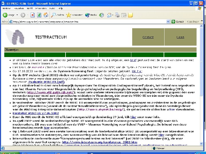Viewport: 206px width, 154px height.
Task: Stop page loading with red X icon
Action: [33, 15]
